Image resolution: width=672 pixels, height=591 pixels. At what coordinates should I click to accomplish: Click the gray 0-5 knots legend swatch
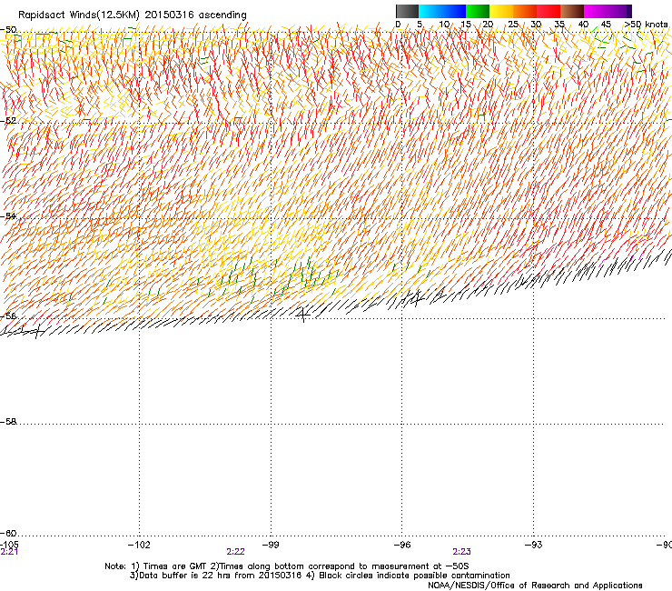(x=407, y=11)
